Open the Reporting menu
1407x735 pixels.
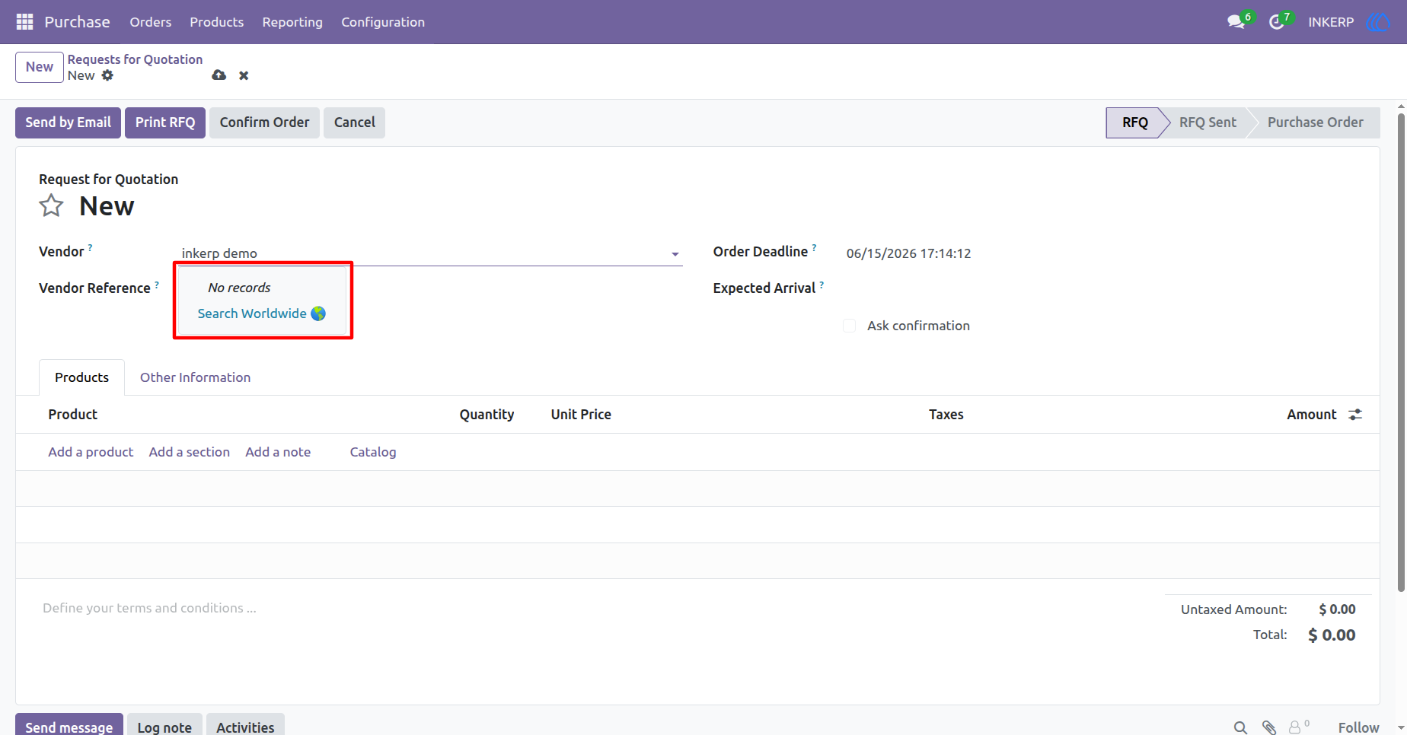click(x=292, y=22)
